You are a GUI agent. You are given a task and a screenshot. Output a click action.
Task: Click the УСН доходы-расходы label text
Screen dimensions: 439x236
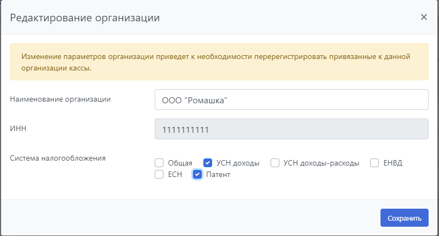pyautogui.click(x=321, y=163)
